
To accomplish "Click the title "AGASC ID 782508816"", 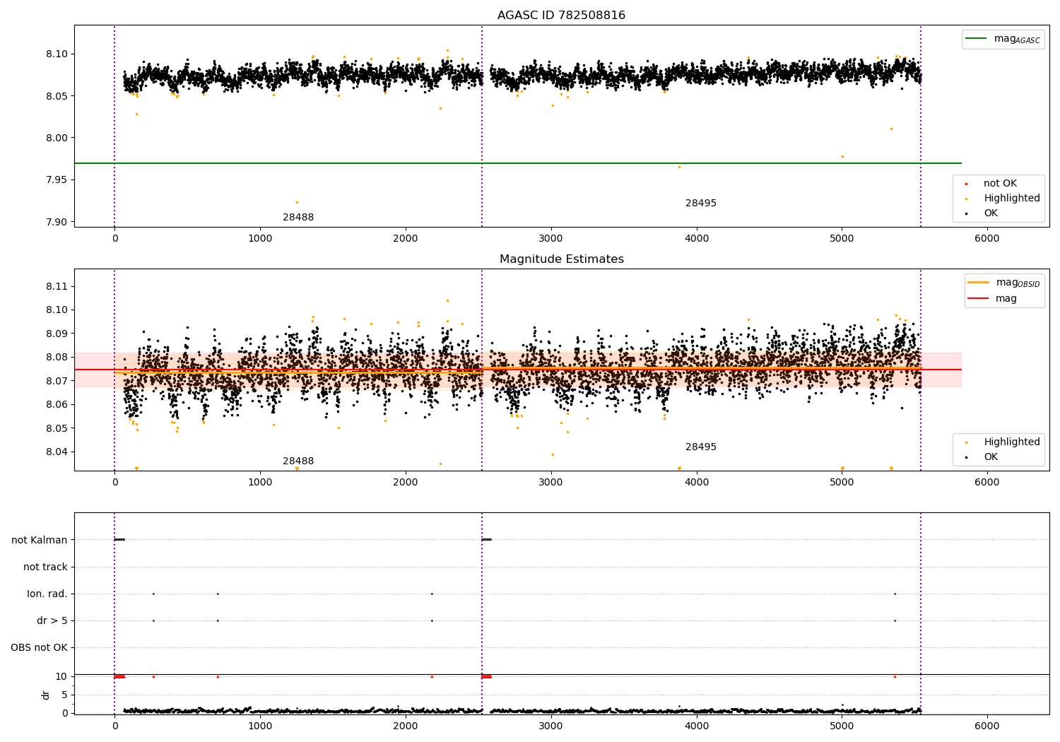I will [x=561, y=16].
